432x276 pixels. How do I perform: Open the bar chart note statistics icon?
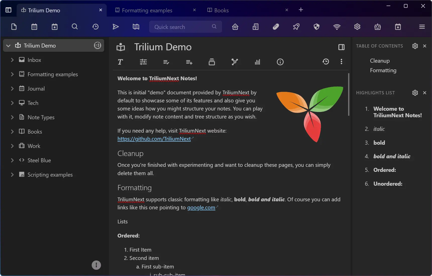(257, 62)
